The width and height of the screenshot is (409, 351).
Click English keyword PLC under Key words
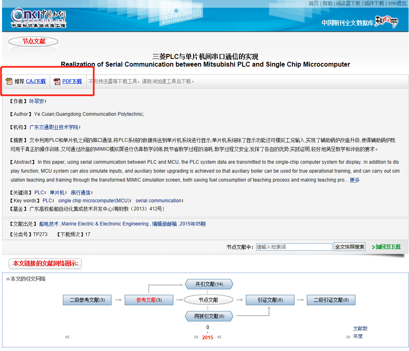coord(48,201)
